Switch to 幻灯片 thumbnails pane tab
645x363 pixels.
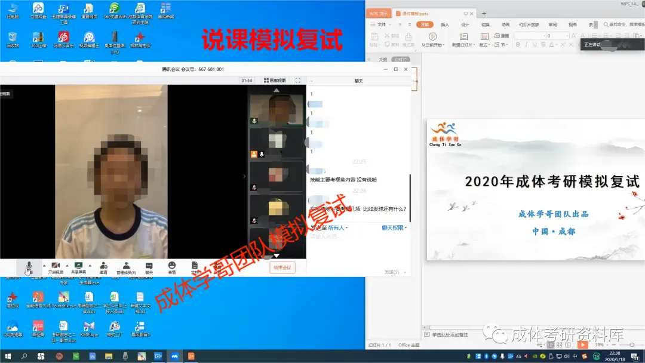coord(401,60)
